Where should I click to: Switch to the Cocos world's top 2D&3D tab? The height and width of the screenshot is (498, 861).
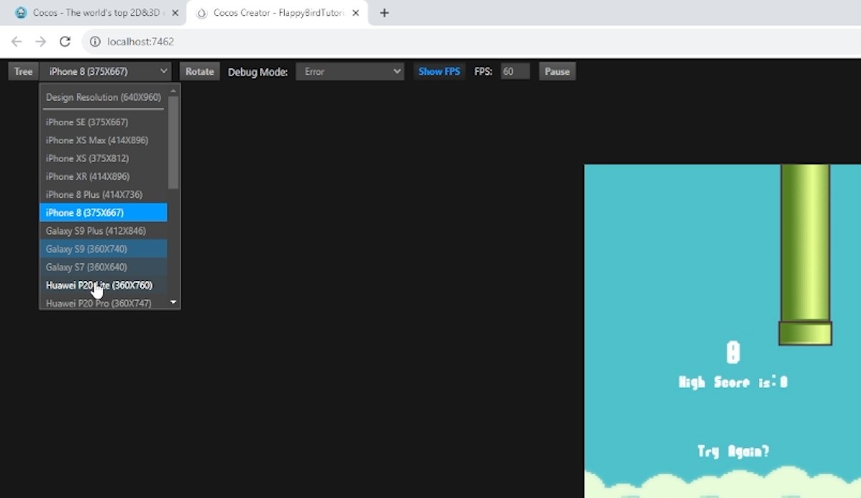click(93, 13)
